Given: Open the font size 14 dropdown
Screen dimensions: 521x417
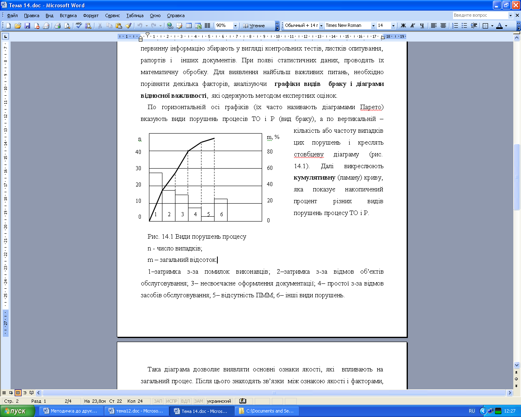Looking at the screenshot, I should click(x=393, y=26).
